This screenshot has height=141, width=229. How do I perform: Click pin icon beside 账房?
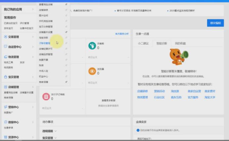click(x=66, y=65)
